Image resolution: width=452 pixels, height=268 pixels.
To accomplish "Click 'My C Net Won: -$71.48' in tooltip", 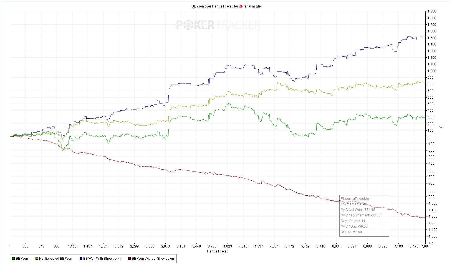I will [x=358, y=210].
